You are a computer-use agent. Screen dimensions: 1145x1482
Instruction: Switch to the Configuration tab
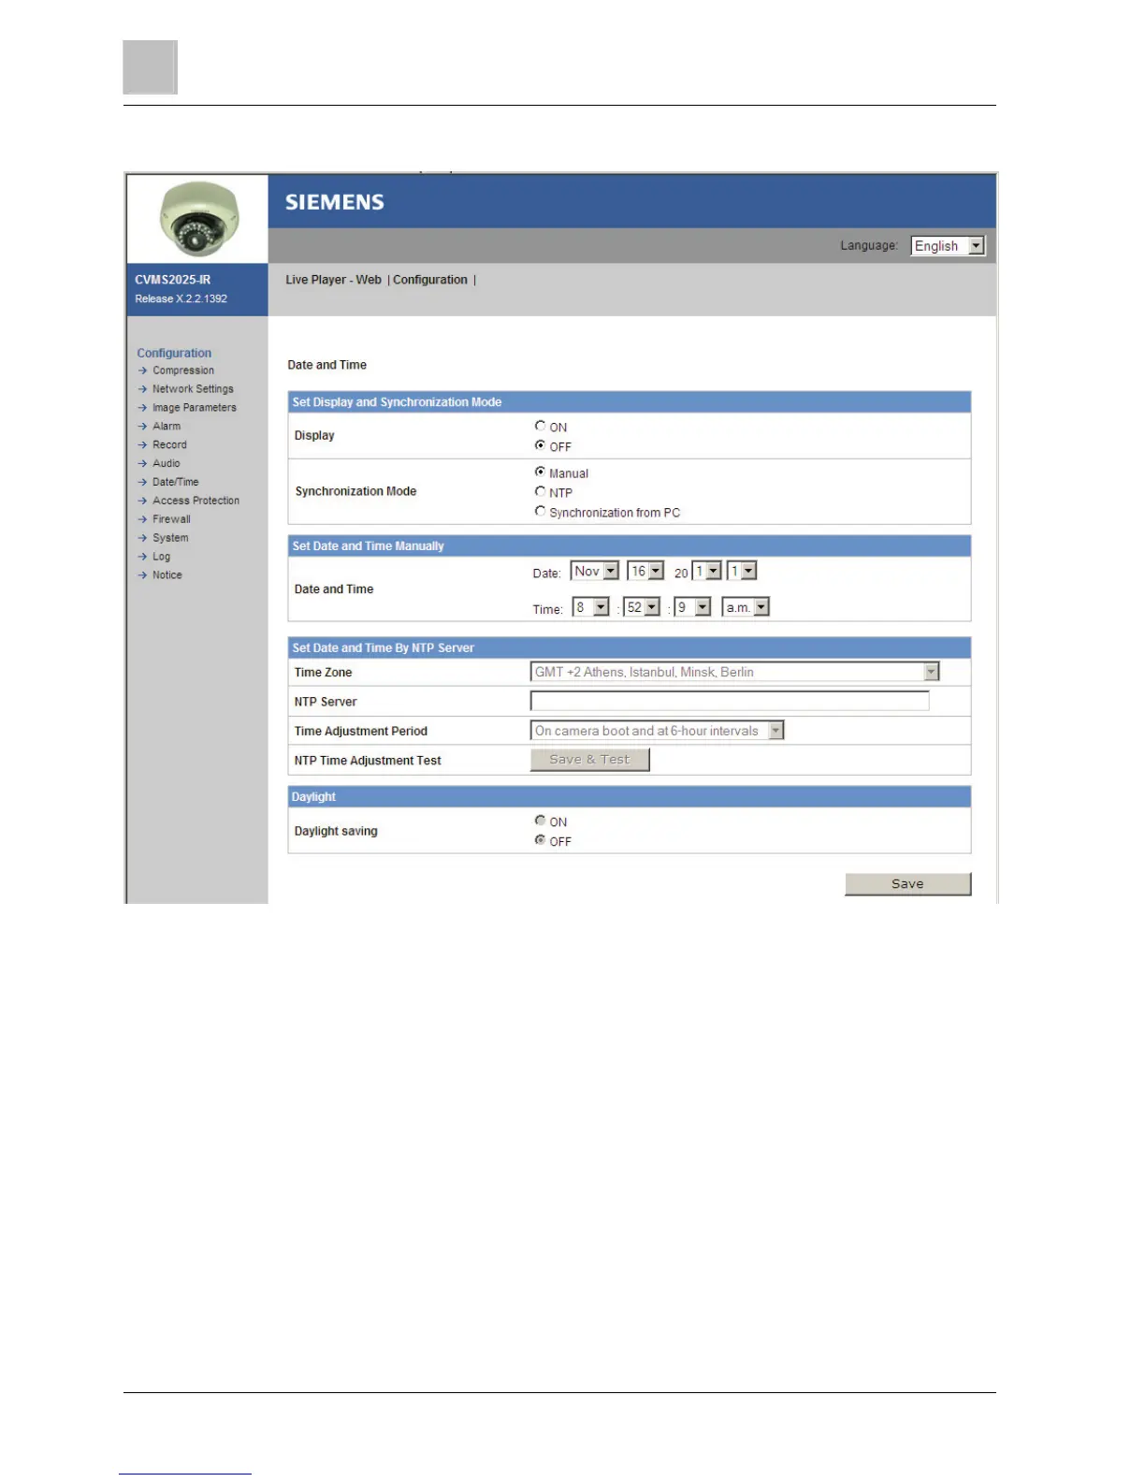point(429,280)
